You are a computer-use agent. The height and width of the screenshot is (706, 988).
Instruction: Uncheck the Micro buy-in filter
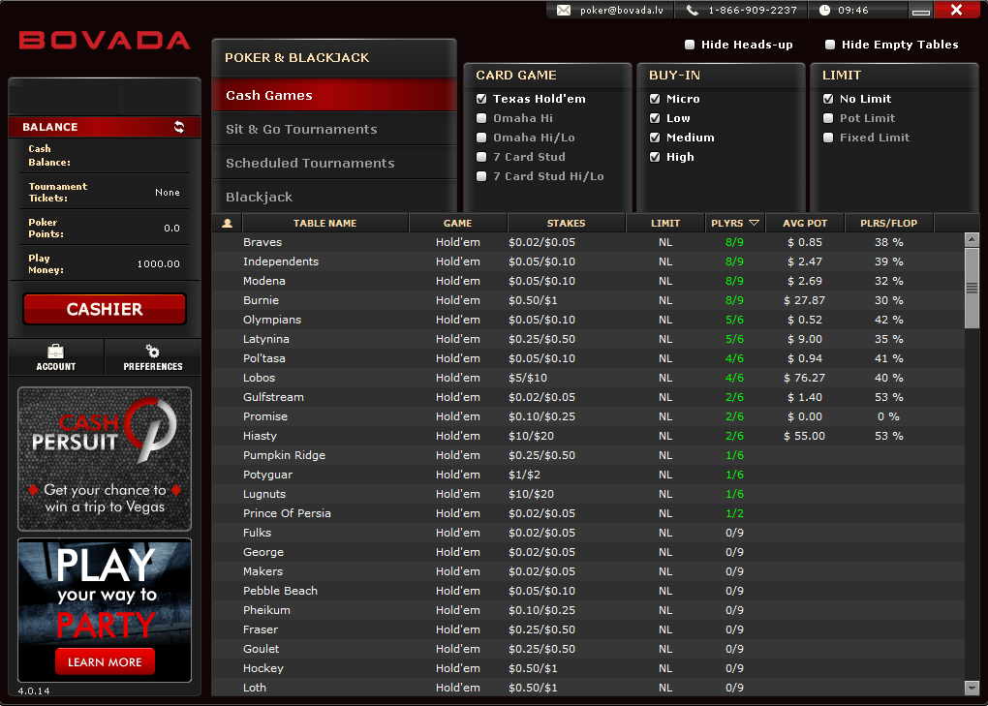[x=655, y=99]
